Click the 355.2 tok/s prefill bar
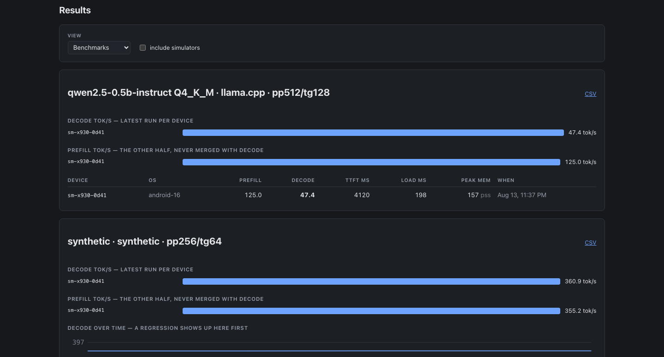Viewport: 664px width, 357px height. click(371, 311)
